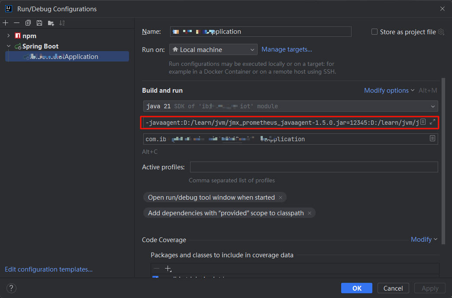Collapse the Spring Boot configuration node
Image resolution: width=452 pixels, height=298 pixels.
(x=8, y=46)
